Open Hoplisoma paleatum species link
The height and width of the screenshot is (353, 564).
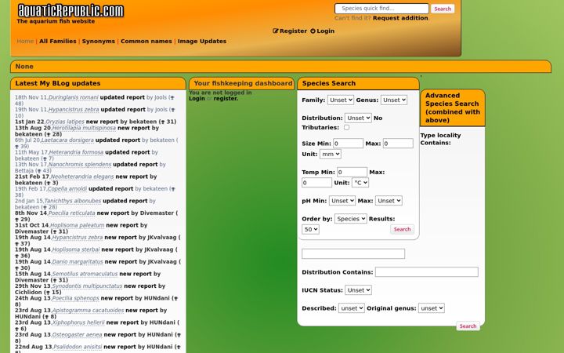point(77,225)
